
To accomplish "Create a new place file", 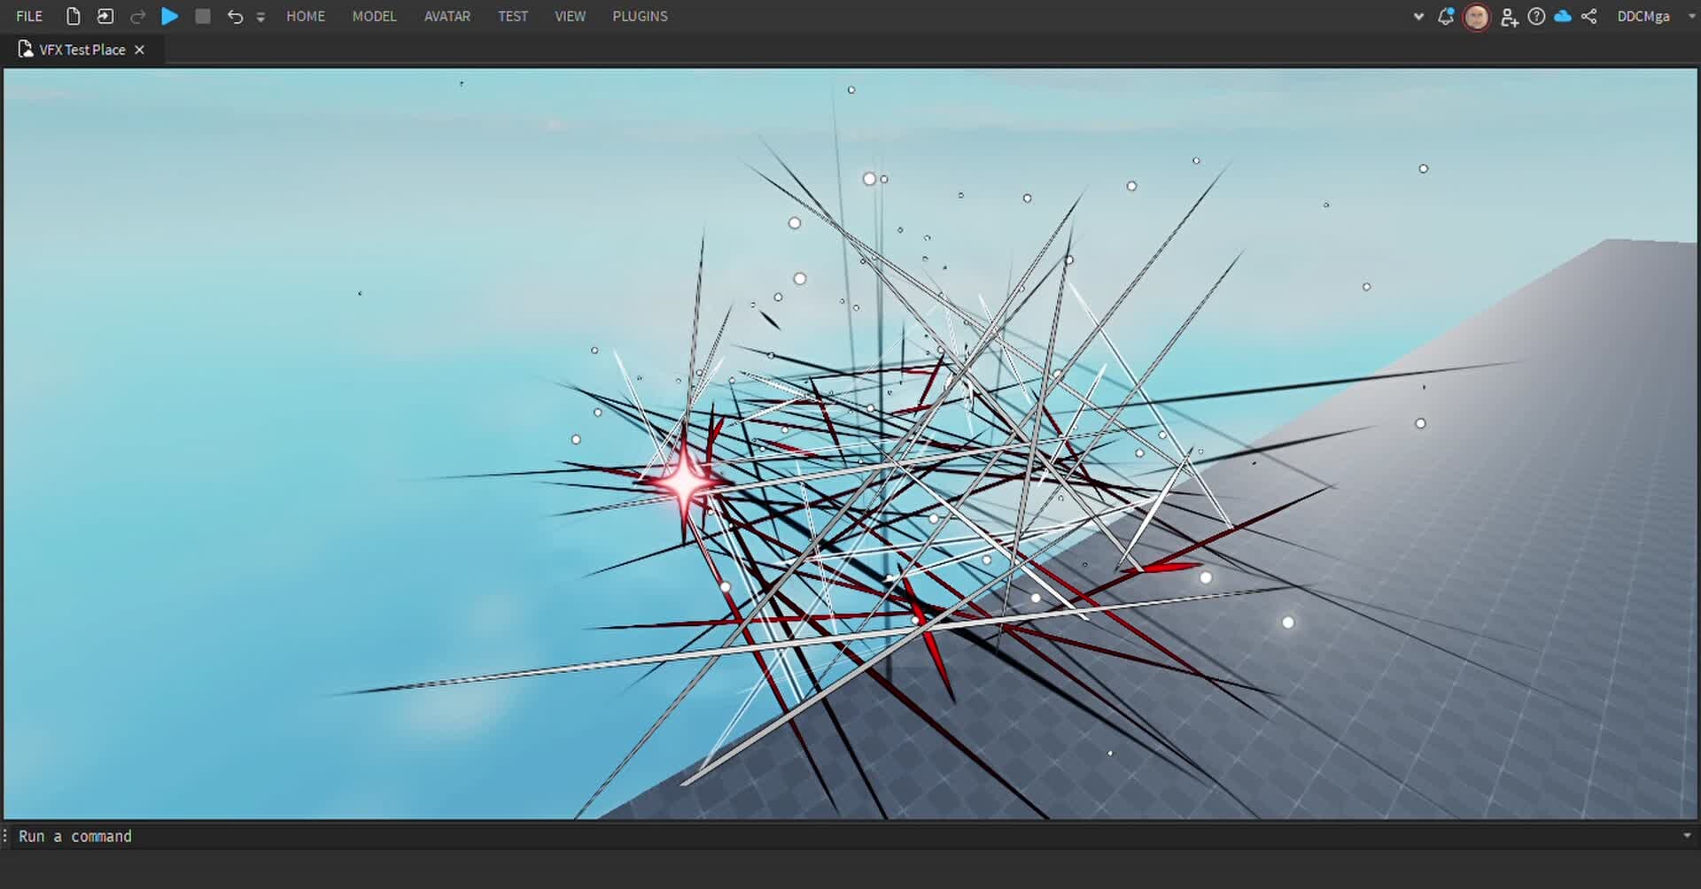I will tap(72, 16).
